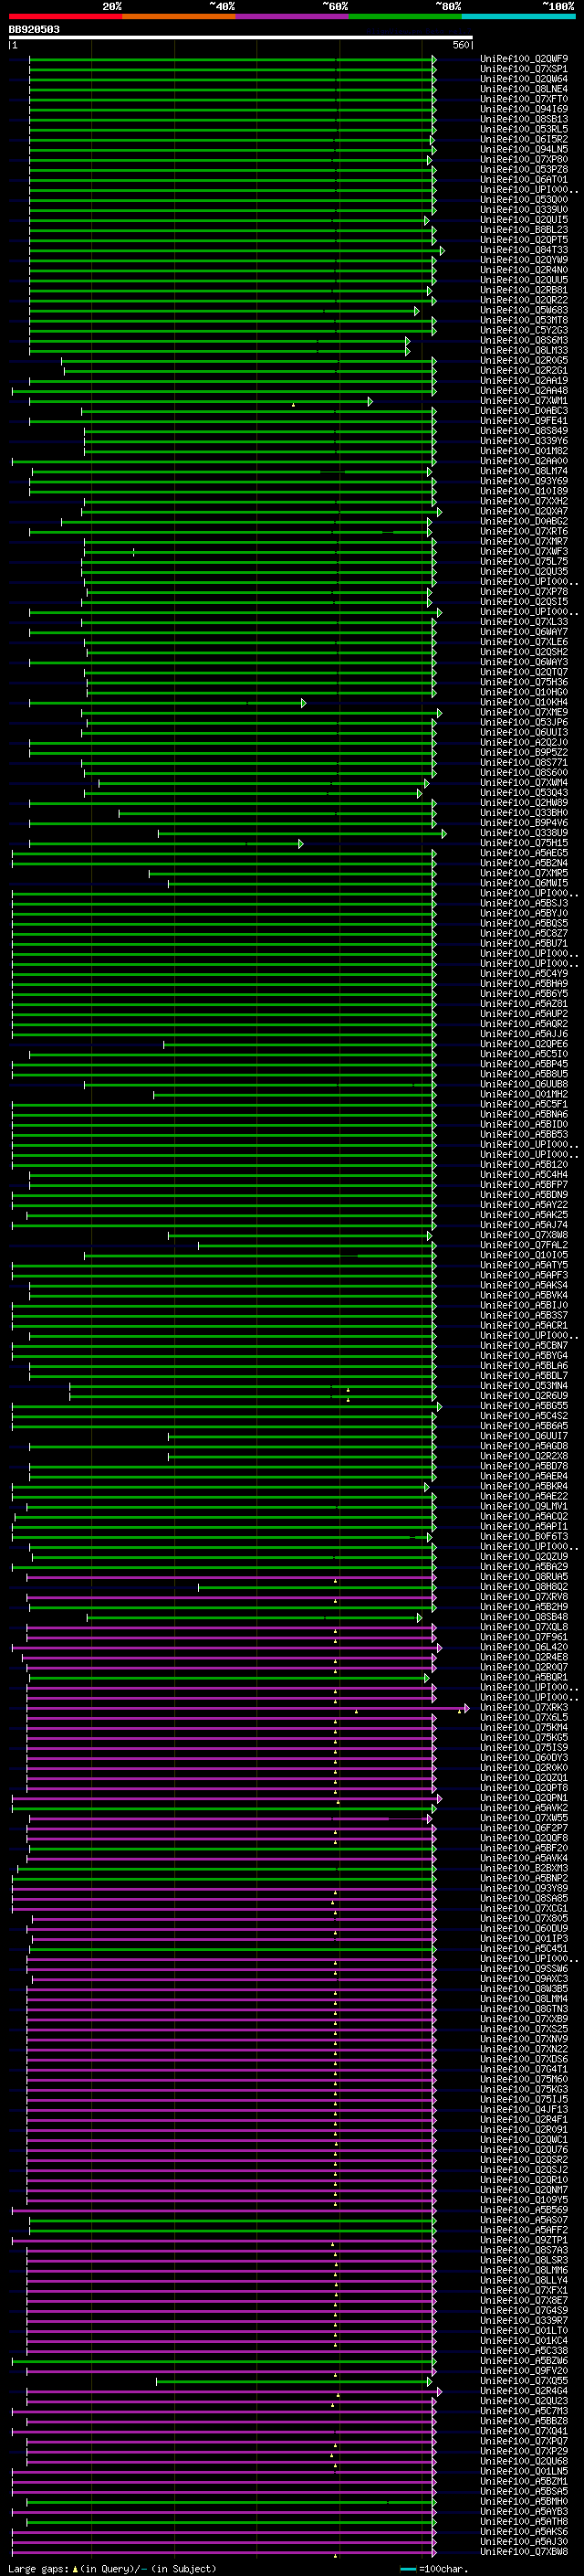Select the UniRef100_Q94I69 label

[524, 109]
